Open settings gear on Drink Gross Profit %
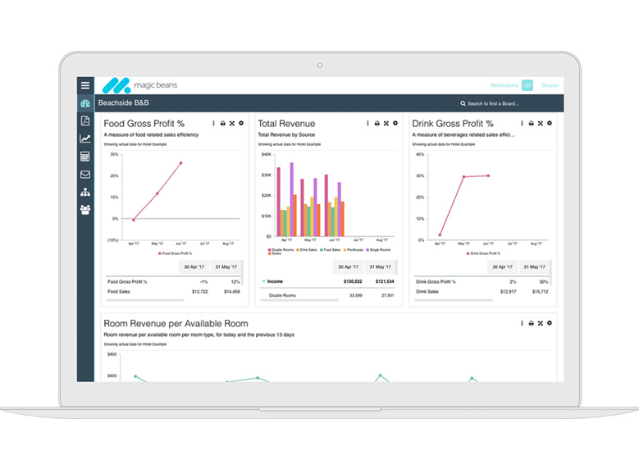This screenshot has width=639, height=469. [x=550, y=124]
